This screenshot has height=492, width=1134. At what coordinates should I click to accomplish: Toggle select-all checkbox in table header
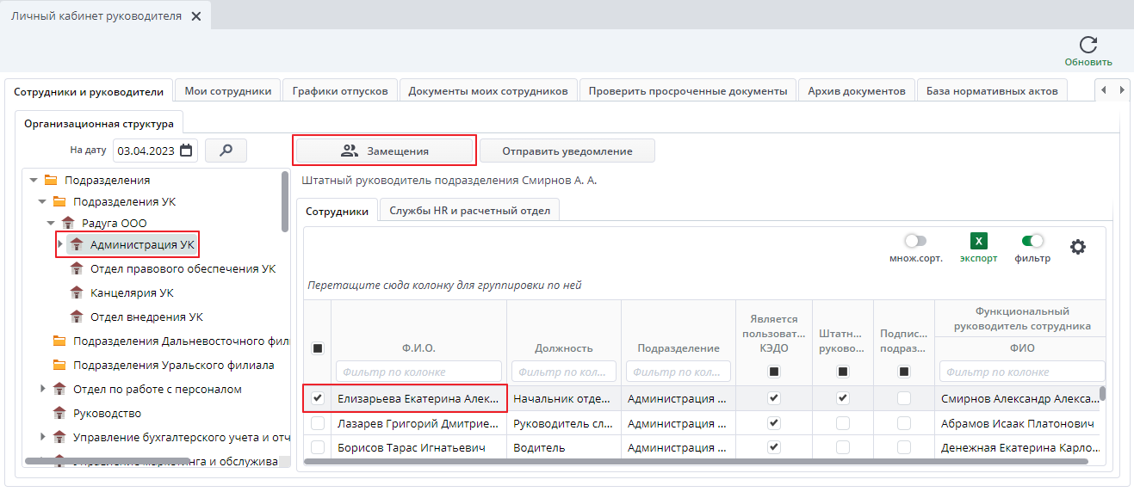point(318,348)
